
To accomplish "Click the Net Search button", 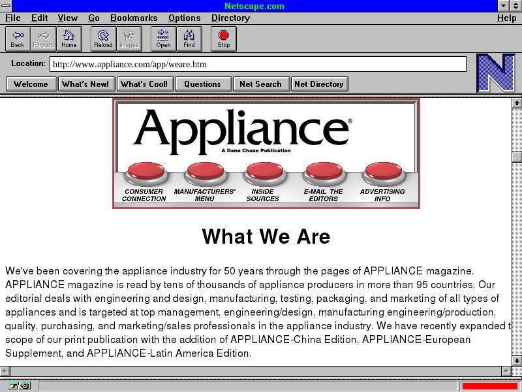I will pyautogui.click(x=260, y=84).
